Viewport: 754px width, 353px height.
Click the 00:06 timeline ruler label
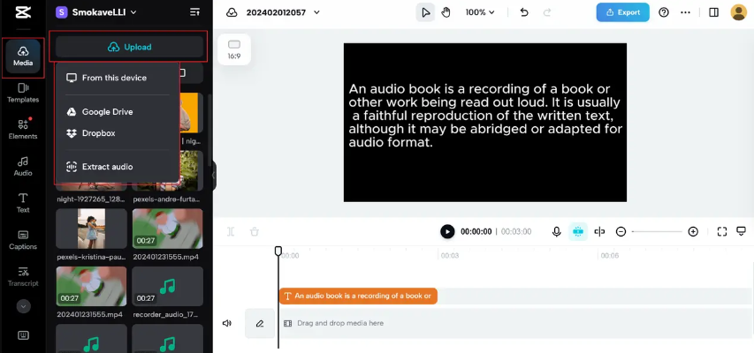tap(609, 256)
